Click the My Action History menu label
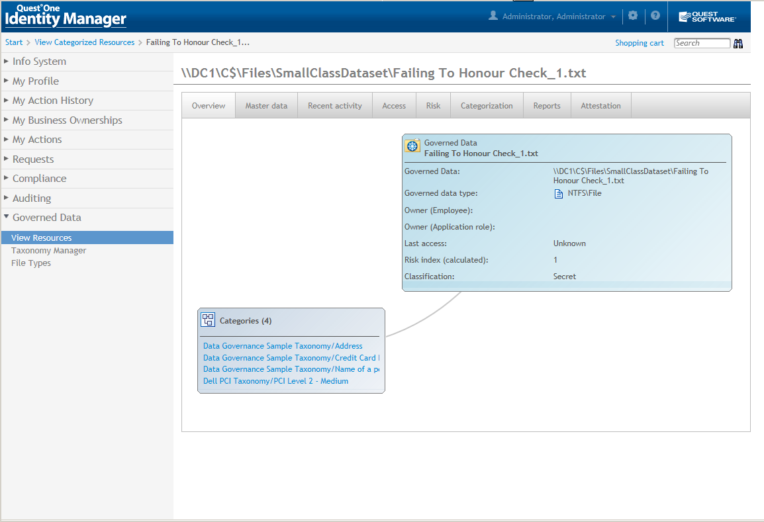Screen dimensions: 764x522 click(x=52, y=101)
